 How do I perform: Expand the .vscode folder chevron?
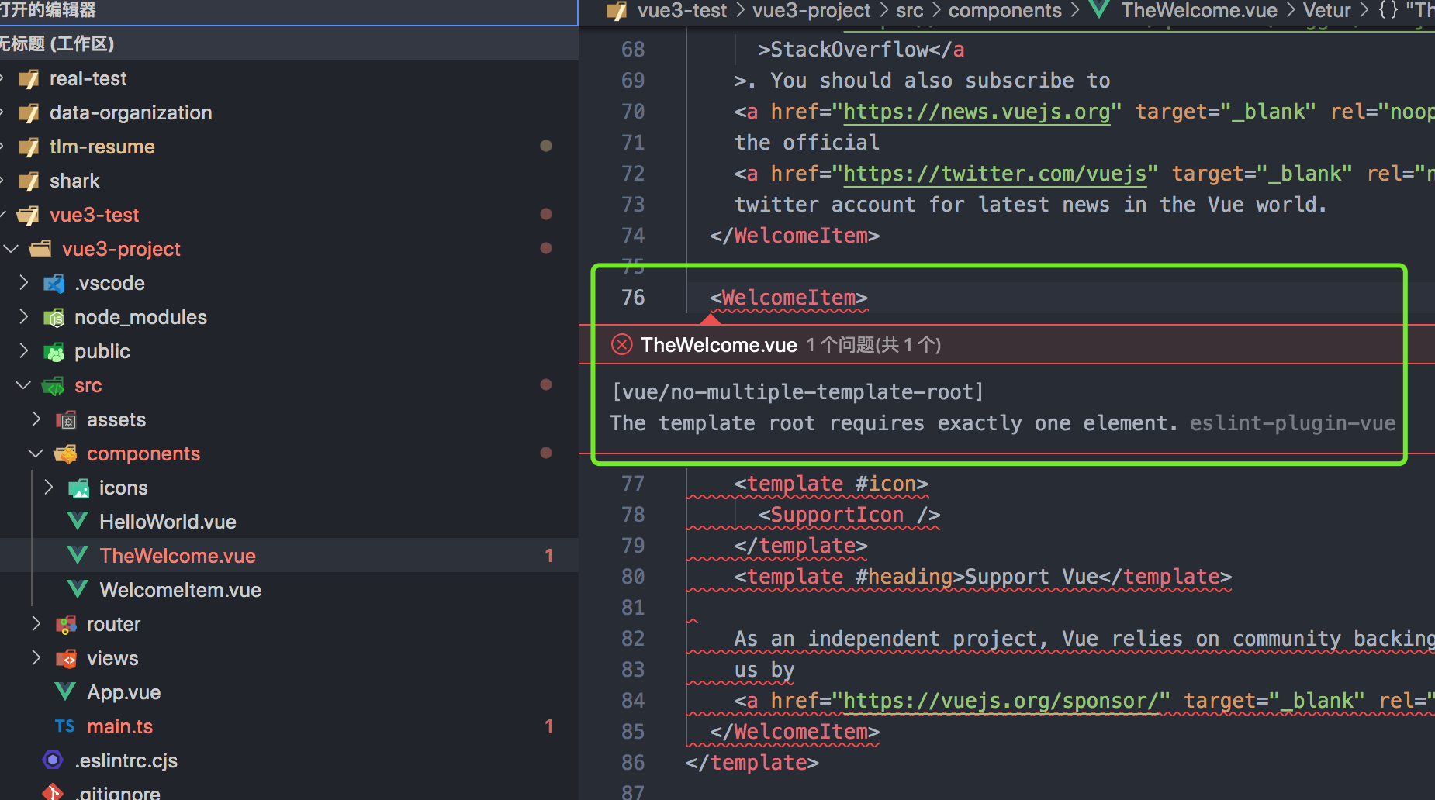click(x=24, y=283)
